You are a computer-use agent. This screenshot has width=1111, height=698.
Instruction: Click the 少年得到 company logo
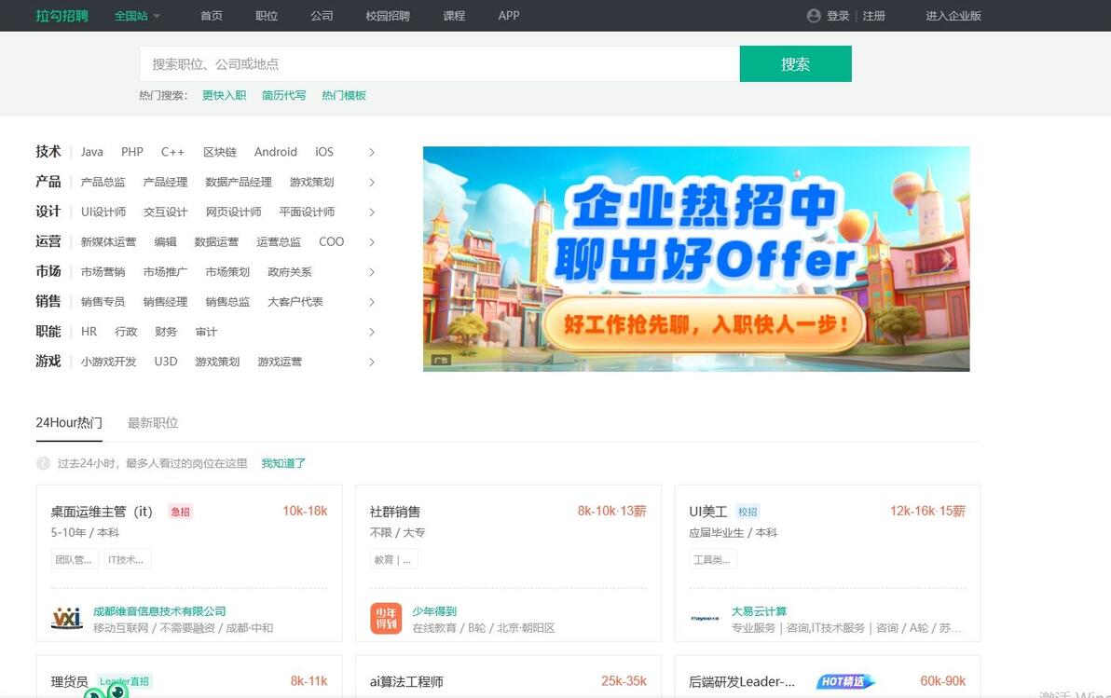(x=384, y=618)
